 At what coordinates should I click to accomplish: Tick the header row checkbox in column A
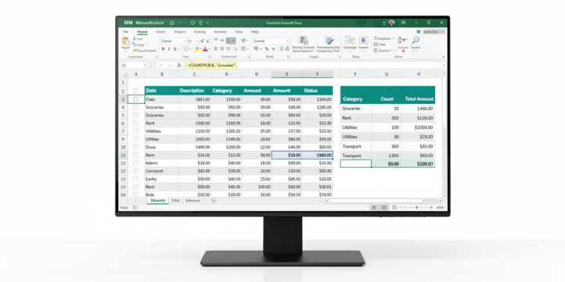(136, 91)
